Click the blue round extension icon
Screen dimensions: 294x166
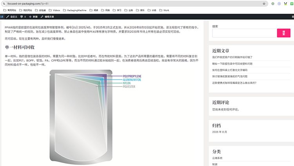point(279,4)
